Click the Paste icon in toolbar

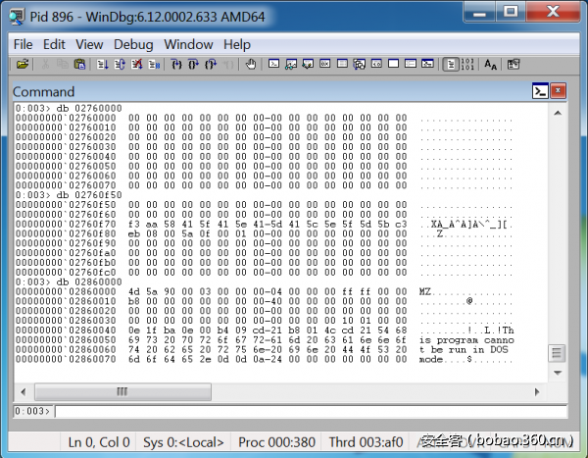pyautogui.click(x=80, y=65)
